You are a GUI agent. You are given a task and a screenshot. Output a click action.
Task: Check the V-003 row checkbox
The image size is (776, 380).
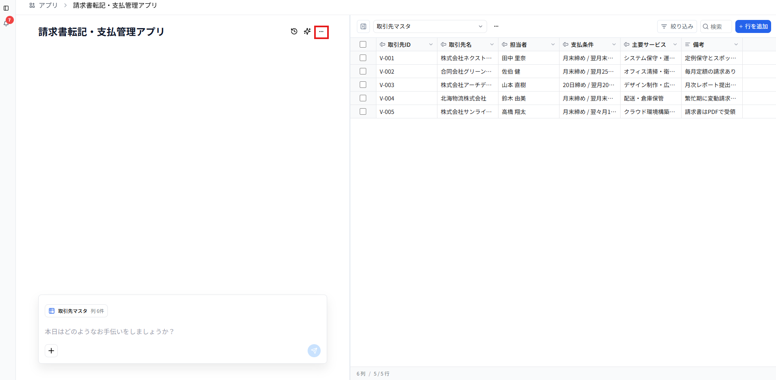pos(363,85)
